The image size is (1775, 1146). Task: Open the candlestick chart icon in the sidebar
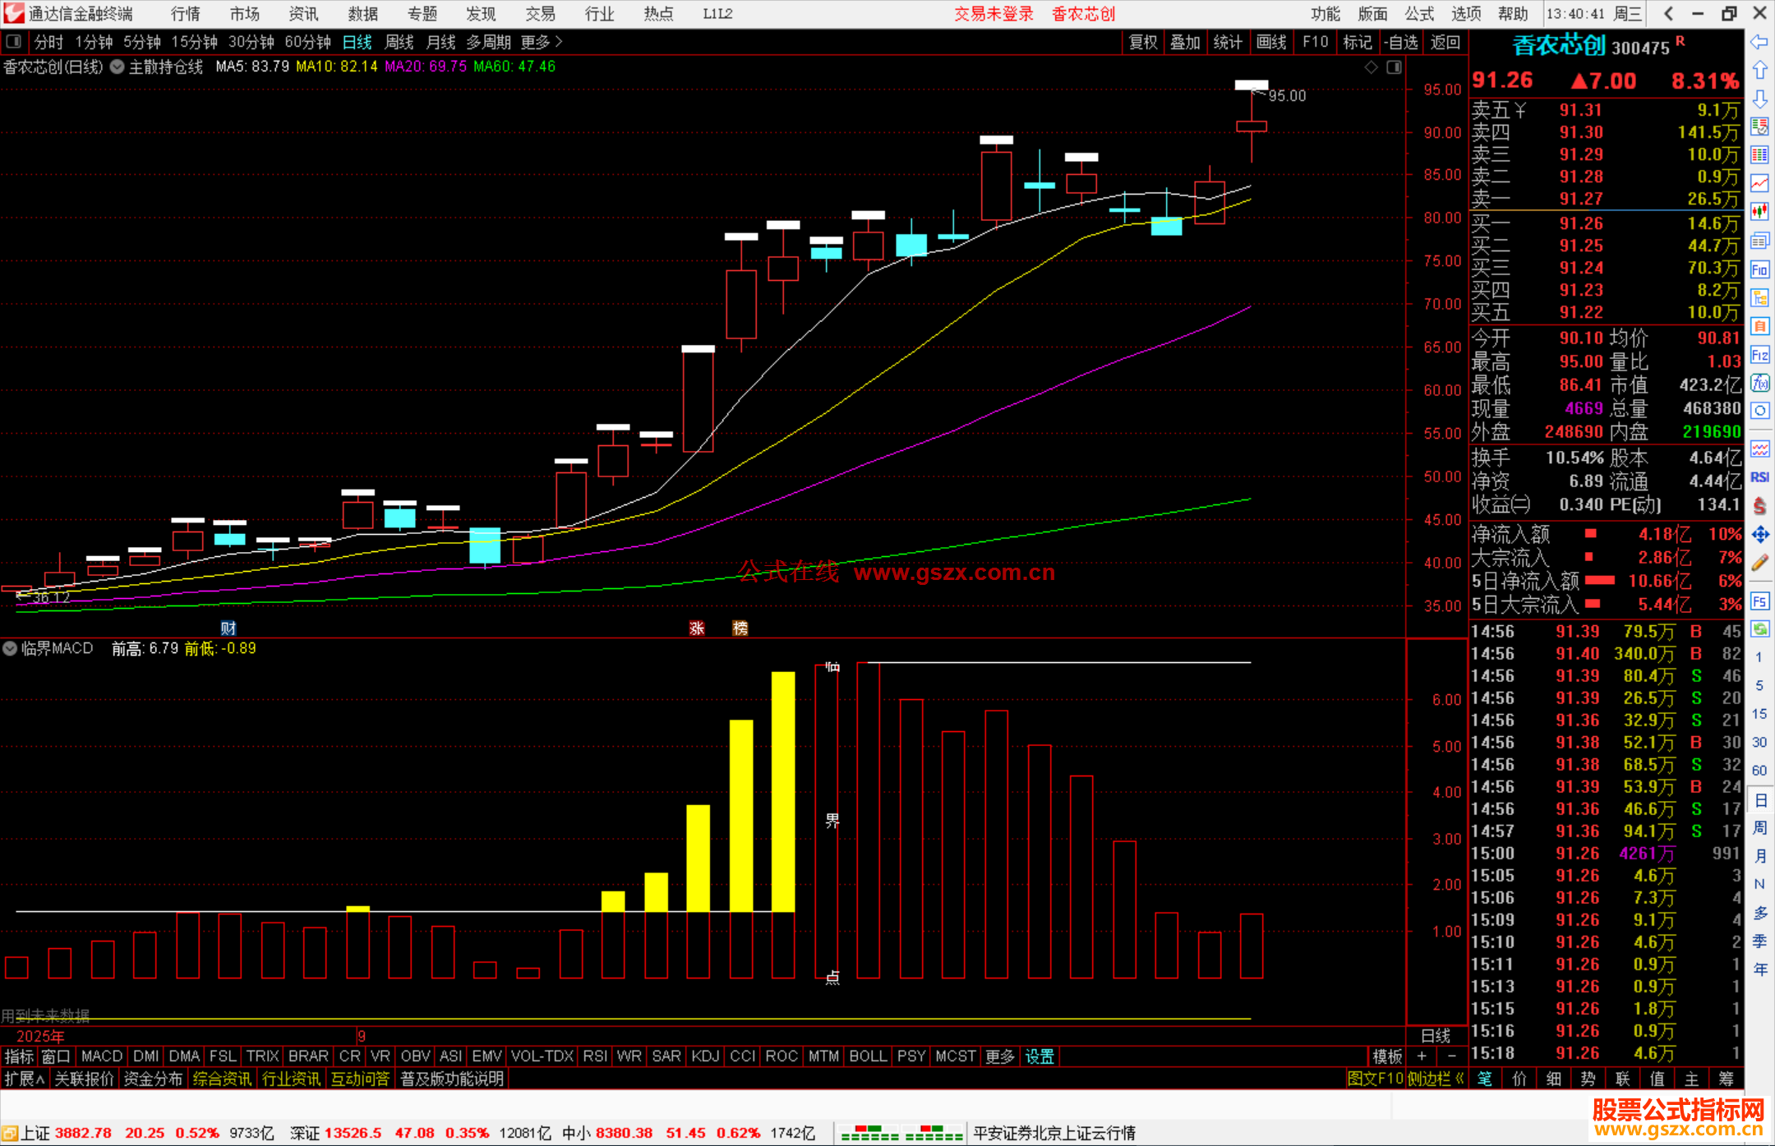(1759, 211)
